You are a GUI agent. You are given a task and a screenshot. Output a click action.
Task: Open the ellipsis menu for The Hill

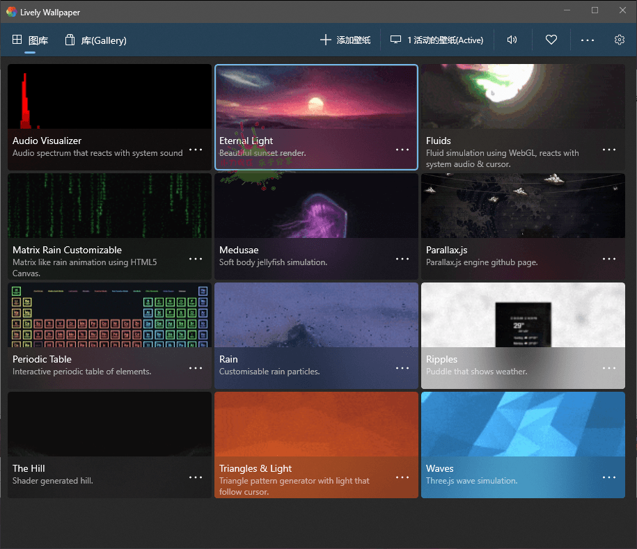click(x=196, y=477)
